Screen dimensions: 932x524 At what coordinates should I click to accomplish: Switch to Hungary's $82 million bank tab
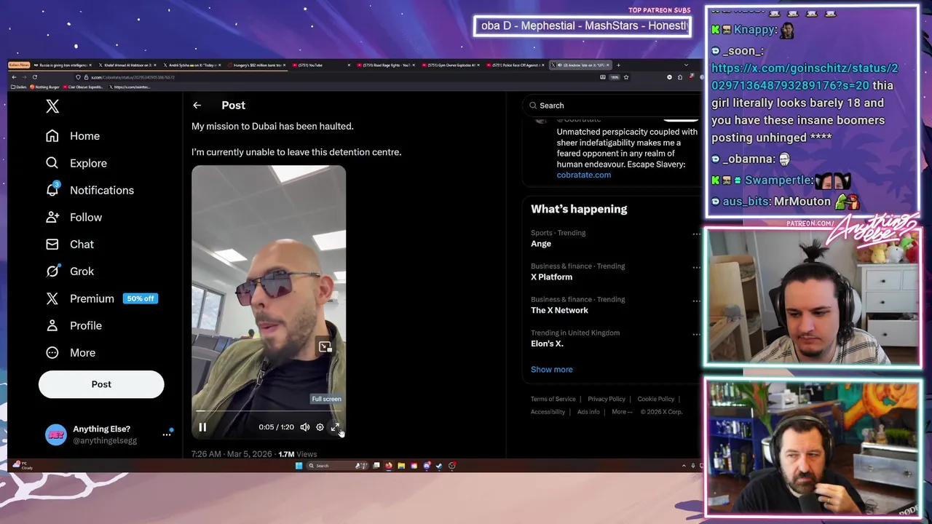tap(256, 65)
